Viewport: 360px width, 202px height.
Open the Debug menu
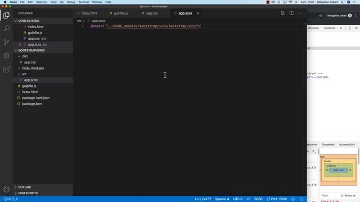click(x=71, y=2)
